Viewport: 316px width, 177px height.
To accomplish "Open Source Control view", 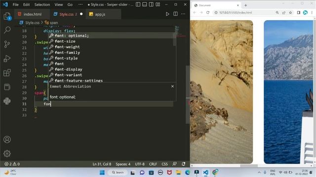I will 7,44.
